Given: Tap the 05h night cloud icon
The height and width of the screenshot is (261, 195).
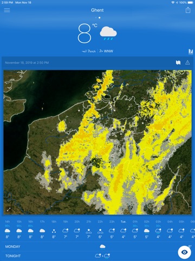Looking at the screenshot, I should (181, 231).
